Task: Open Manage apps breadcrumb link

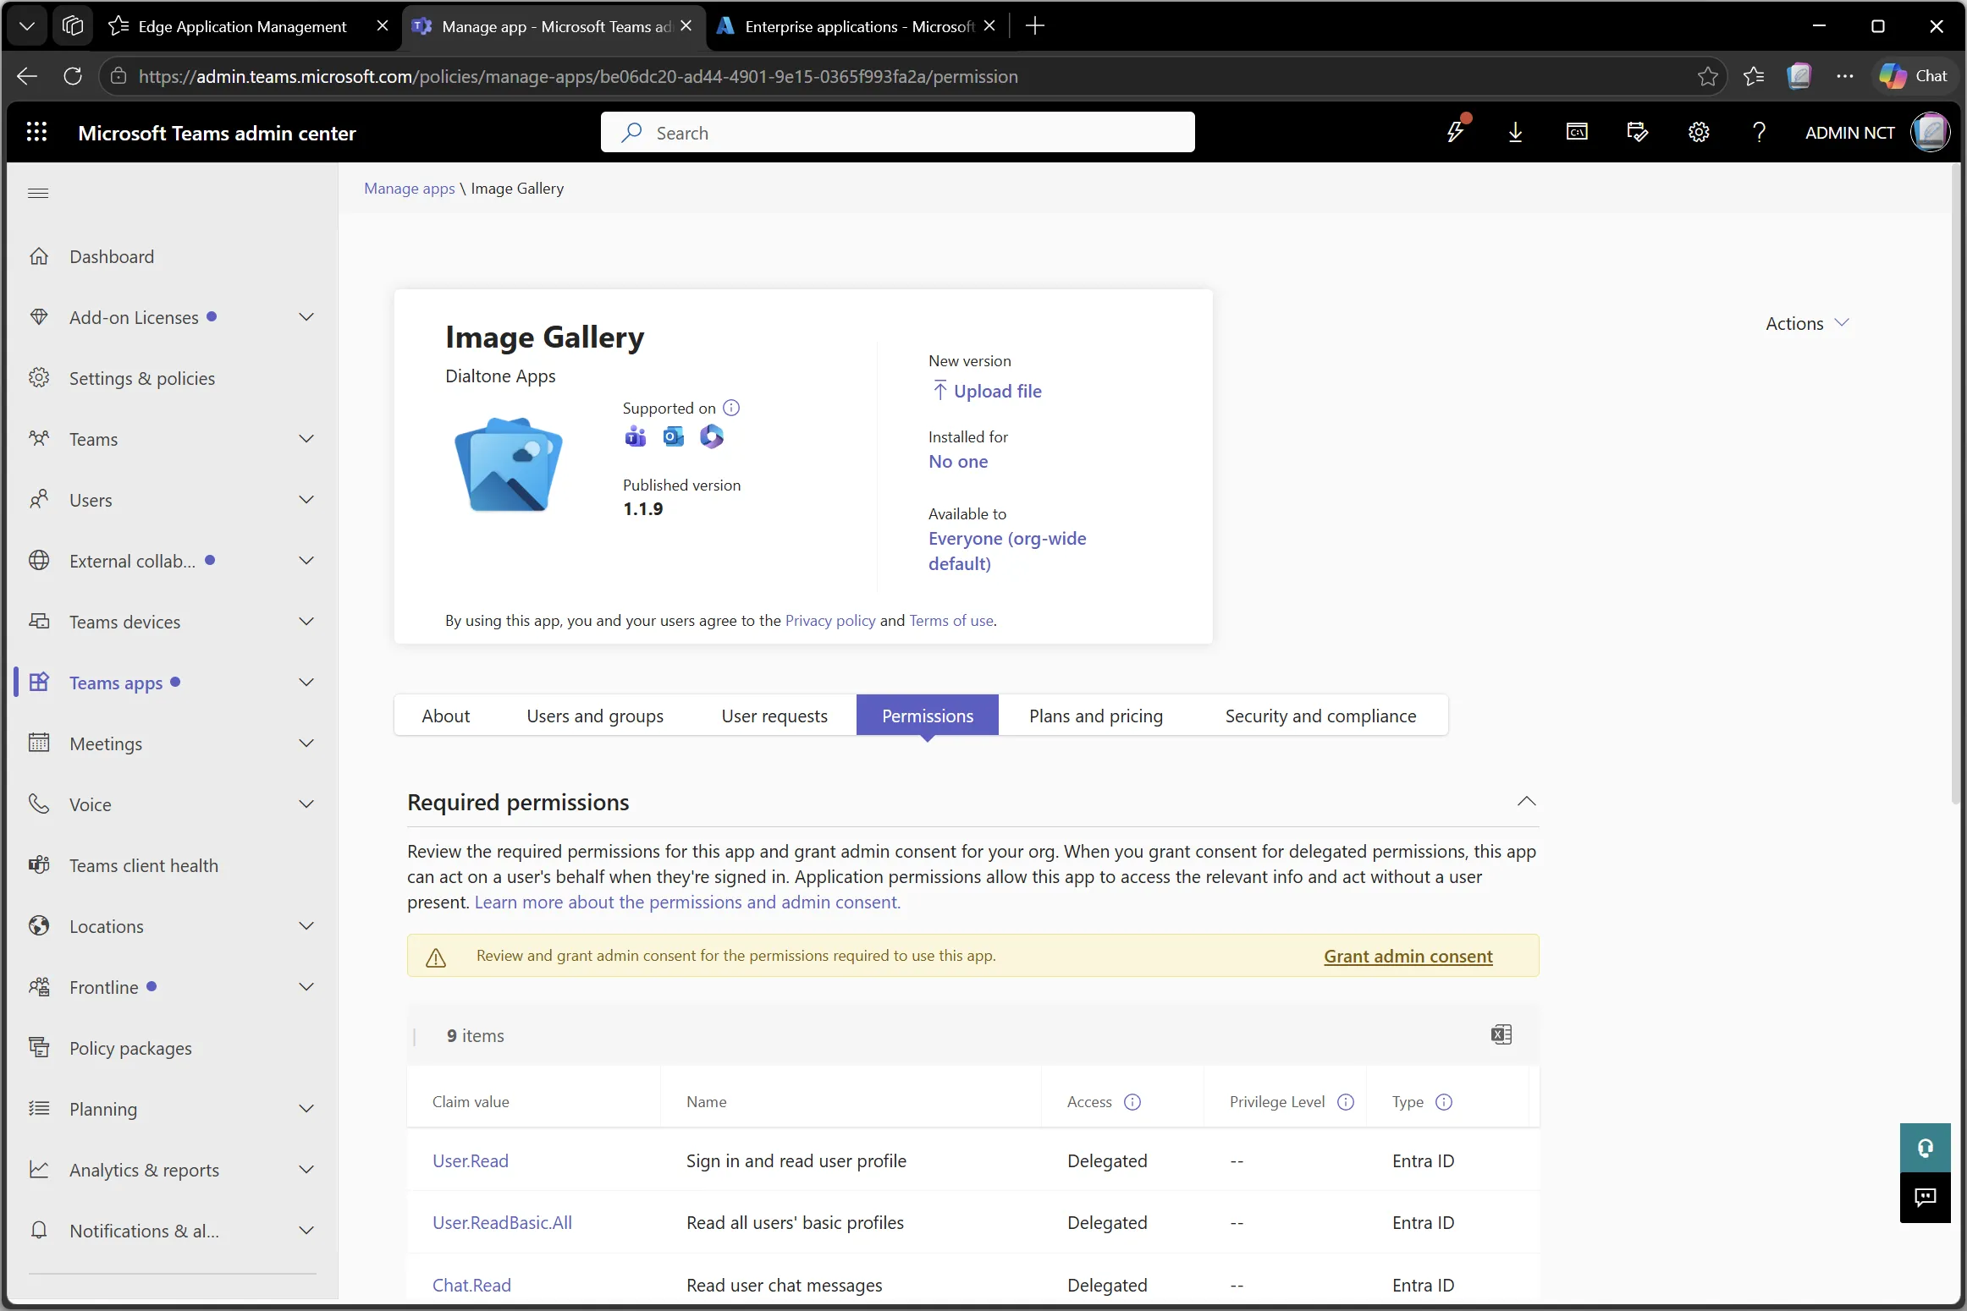Action: (x=410, y=188)
